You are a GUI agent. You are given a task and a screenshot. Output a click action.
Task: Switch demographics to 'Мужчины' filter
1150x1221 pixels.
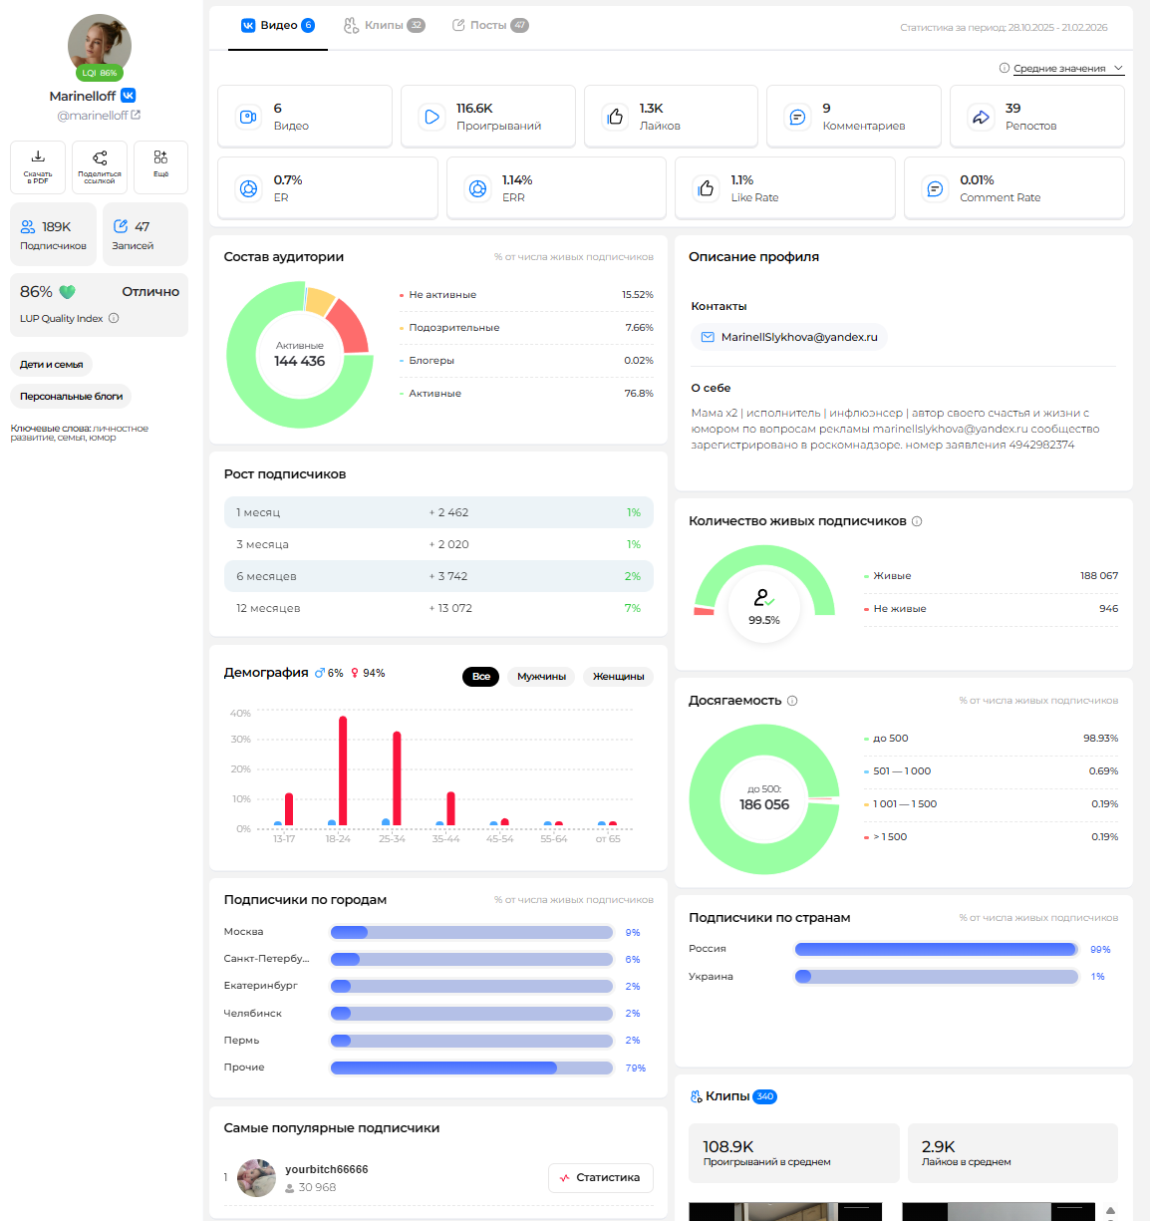click(541, 676)
